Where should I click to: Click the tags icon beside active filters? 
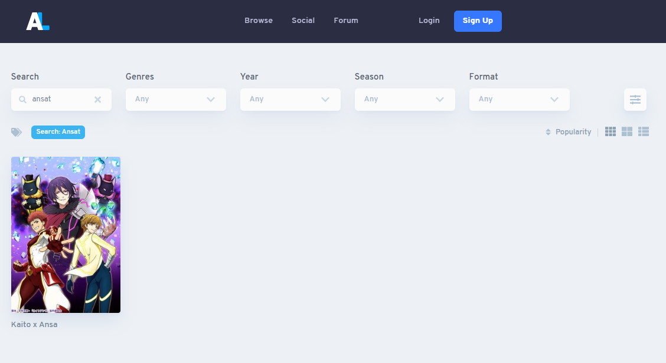tap(17, 133)
